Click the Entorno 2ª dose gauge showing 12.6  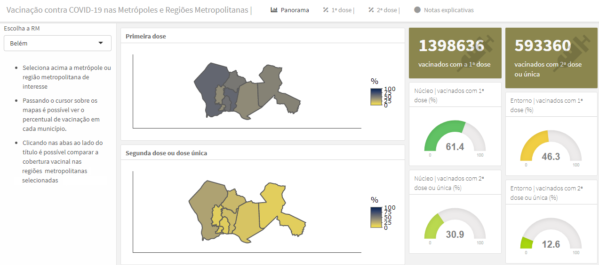[551, 234]
